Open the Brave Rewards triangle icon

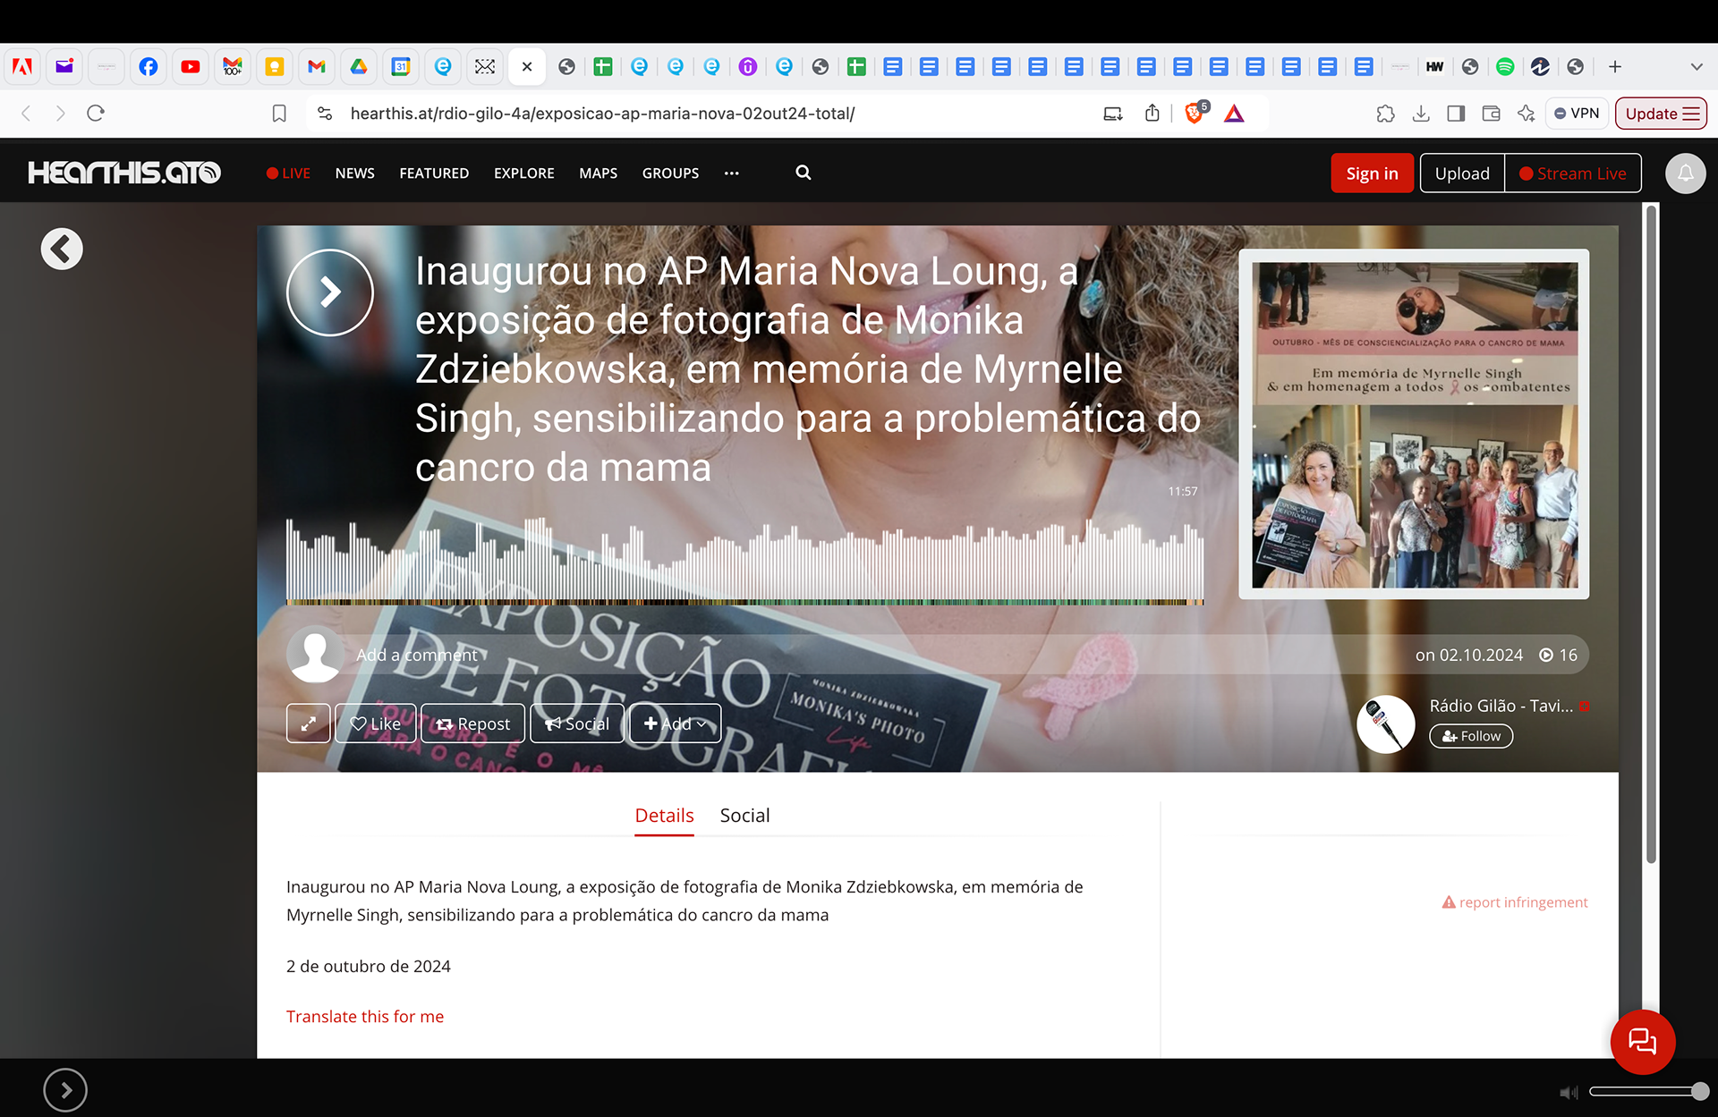1235,114
